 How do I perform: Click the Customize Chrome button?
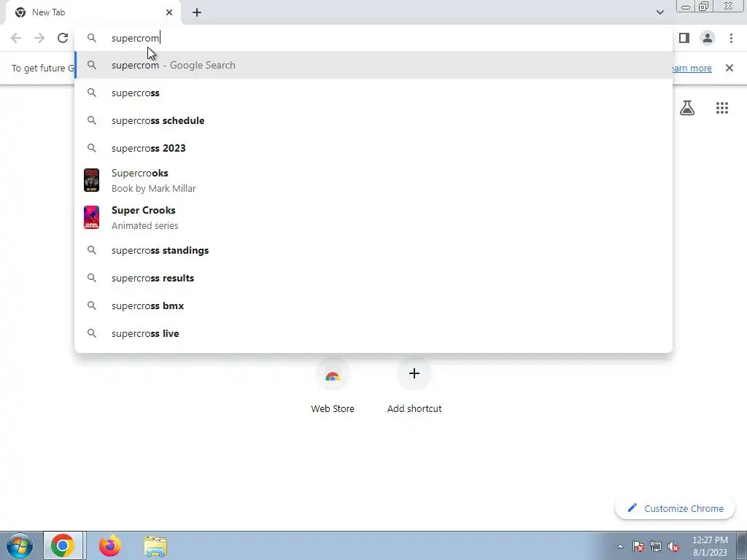coord(675,508)
